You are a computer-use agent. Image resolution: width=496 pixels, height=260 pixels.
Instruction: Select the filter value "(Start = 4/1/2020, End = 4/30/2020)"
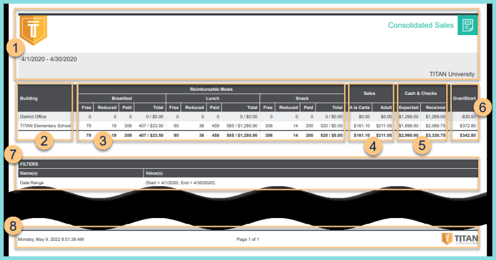pos(180,183)
